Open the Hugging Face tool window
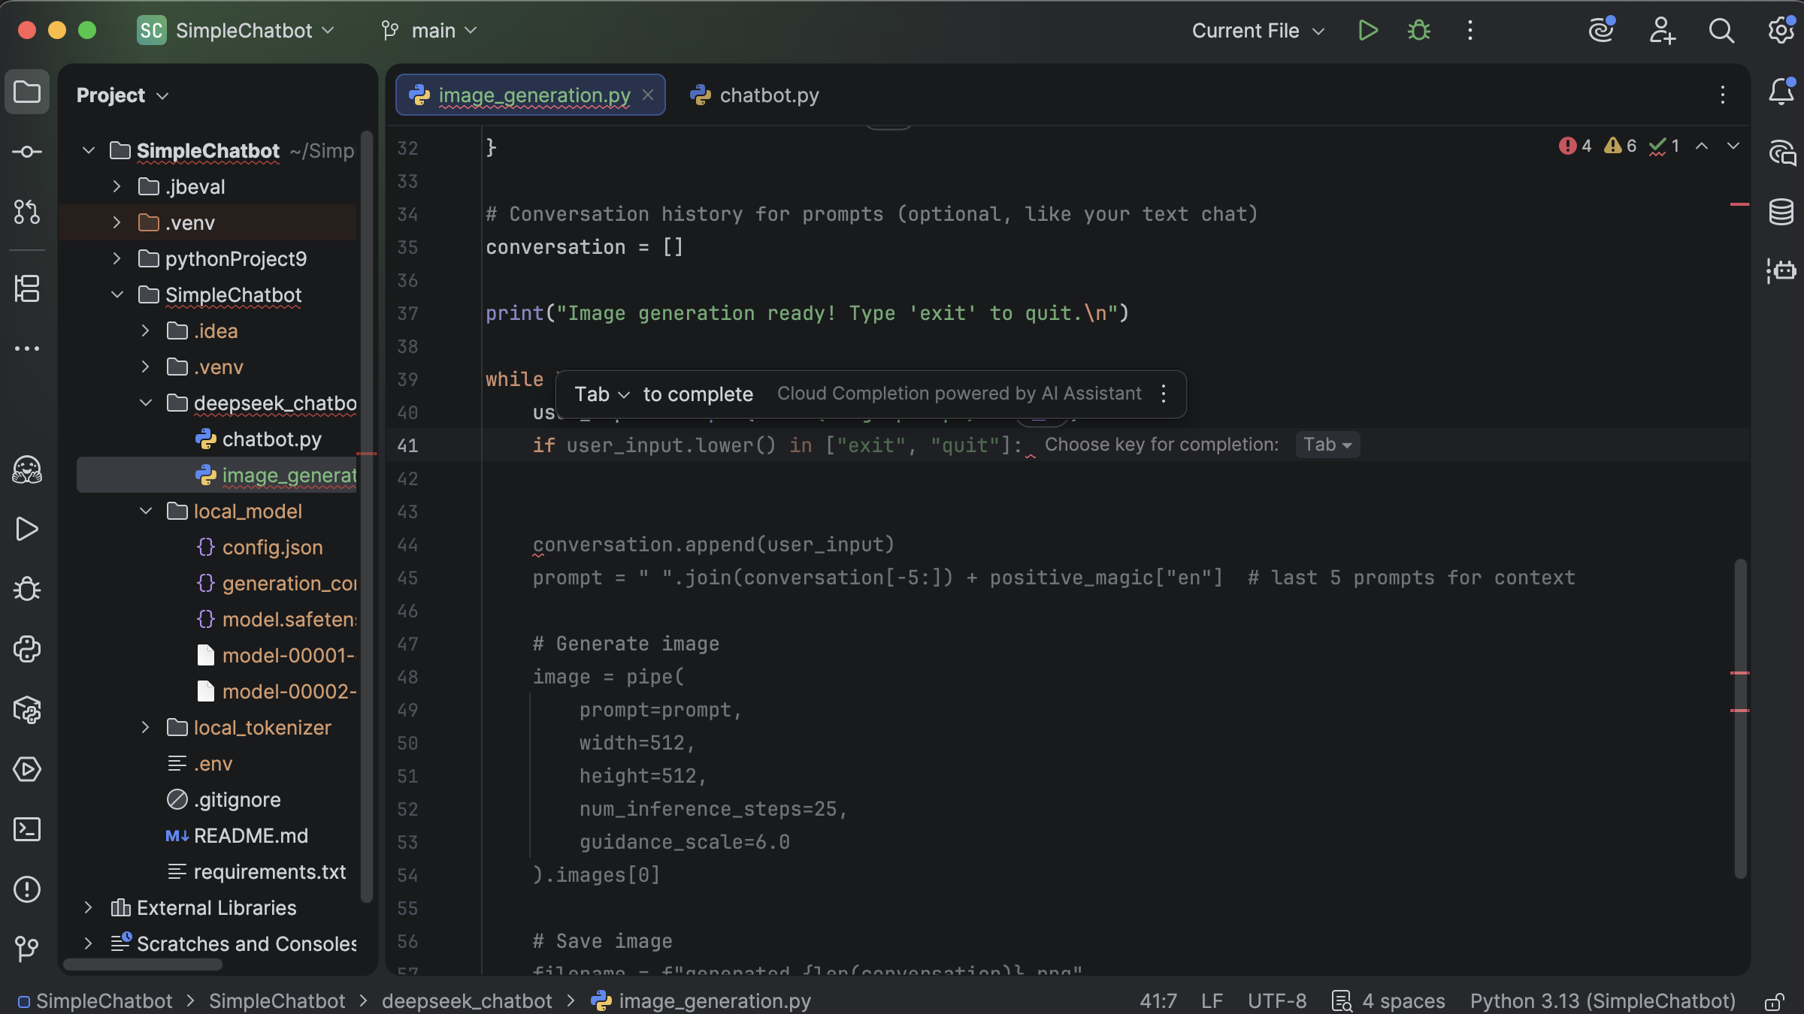Viewport: 1804px width, 1014px height. [27, 470]
